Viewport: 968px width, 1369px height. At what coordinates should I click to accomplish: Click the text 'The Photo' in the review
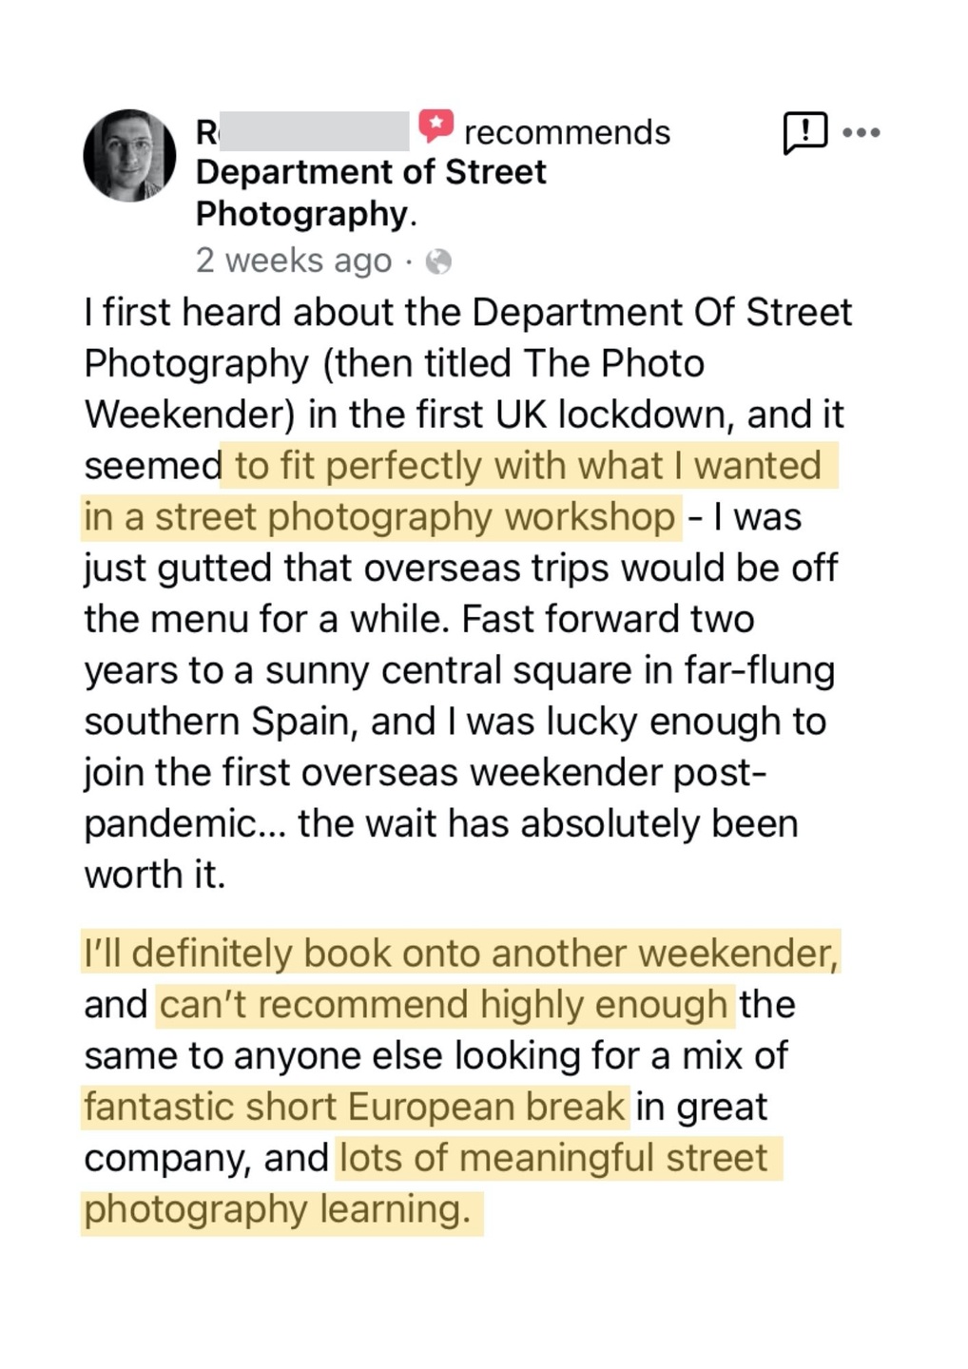click(x=614, y=364)
